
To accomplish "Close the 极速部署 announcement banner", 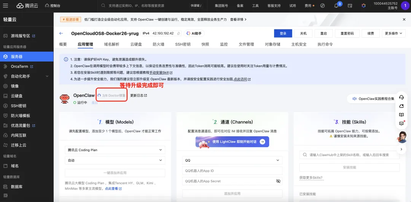I will pyautogui.click(x=404, y=19).
